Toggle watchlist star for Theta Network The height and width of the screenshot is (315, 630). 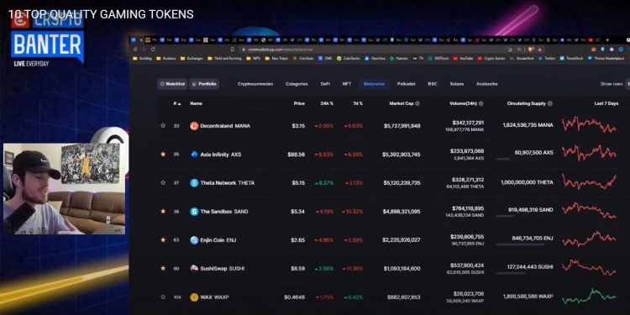tap(163, 183)
